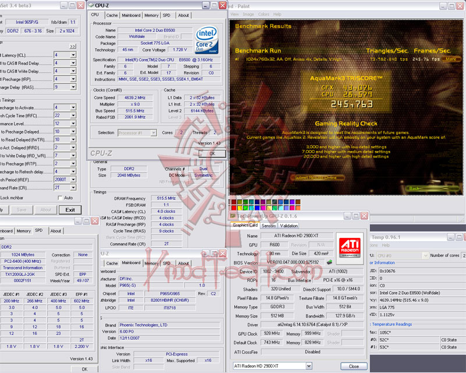Click the Memory Size 512 MB field in GPU-Z
Screen dimensions: 466x373
(x=277, y=316)
